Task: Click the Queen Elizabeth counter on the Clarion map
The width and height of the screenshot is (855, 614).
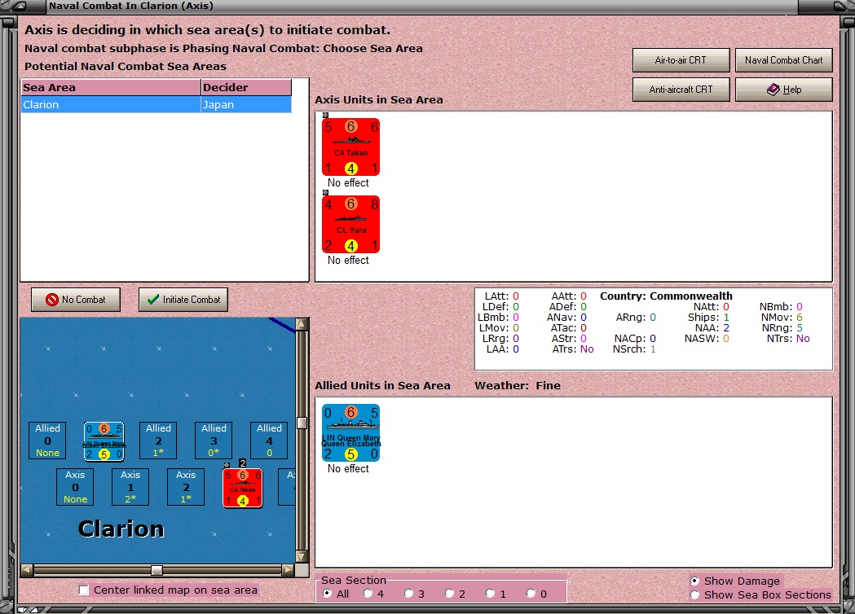Action: 104,441
